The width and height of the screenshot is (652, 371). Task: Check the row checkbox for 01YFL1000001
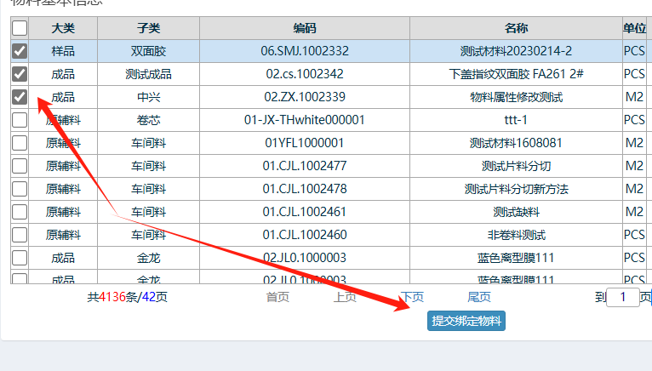click(20, 143)
